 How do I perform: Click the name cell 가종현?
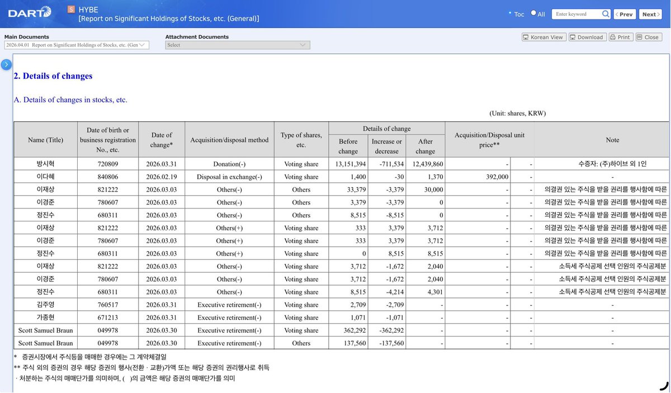(45, 318)
